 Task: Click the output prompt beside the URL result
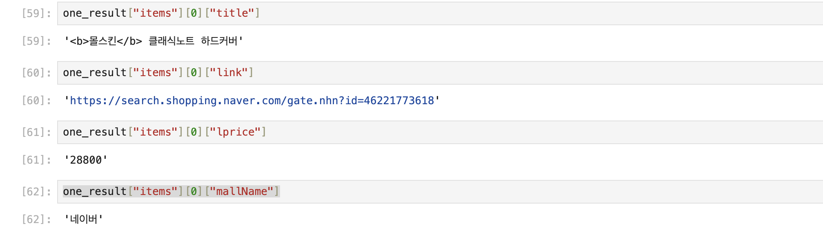click(x=36, y=101)
